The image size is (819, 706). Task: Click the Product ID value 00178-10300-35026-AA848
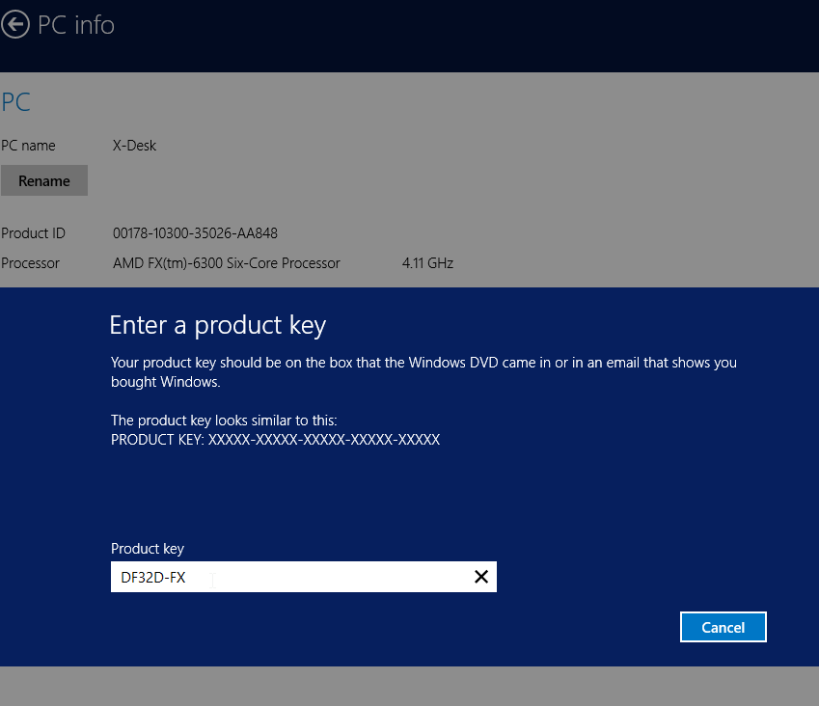coord(195,232)
